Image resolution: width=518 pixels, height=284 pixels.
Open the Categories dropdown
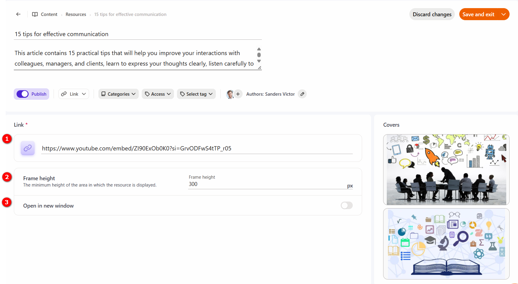coord(119,94)
